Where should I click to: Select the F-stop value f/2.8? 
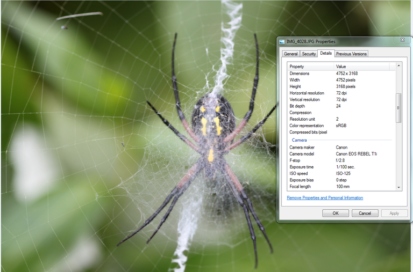tap(340, 160)
